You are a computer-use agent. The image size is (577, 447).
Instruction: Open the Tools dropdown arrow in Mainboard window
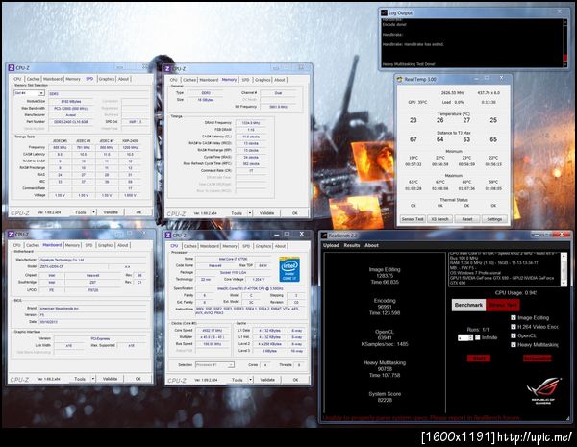tap(93, 379)
